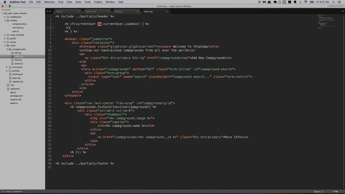Open the Apple menu
The image size is (345, 194).
click(x=5, y=2)
